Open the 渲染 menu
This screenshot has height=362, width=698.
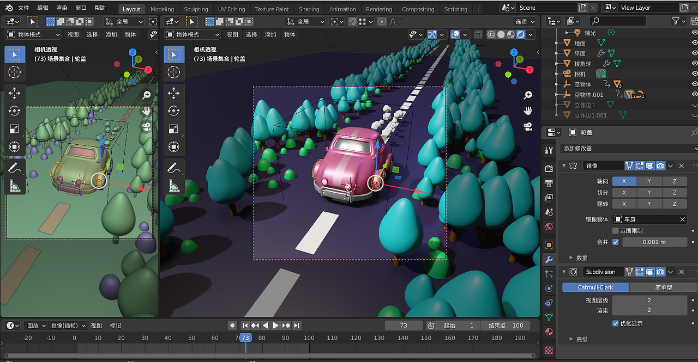[x=62, y=8]
